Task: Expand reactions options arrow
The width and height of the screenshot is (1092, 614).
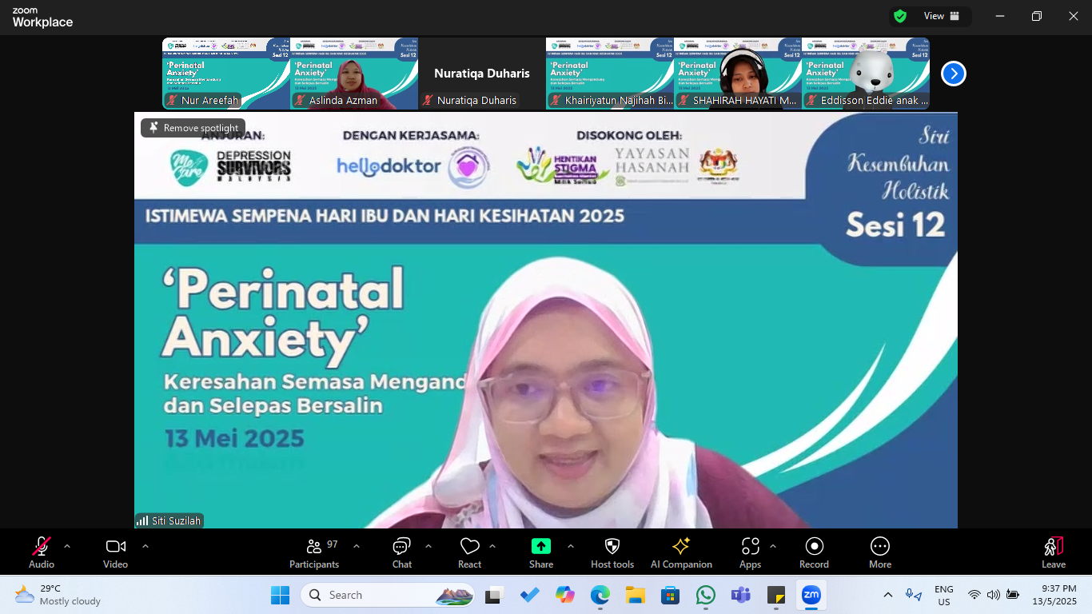Action: tap(492, 546)
